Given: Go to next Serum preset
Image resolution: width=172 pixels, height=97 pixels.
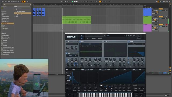Looking at the screenshot, I should point(129,36).
